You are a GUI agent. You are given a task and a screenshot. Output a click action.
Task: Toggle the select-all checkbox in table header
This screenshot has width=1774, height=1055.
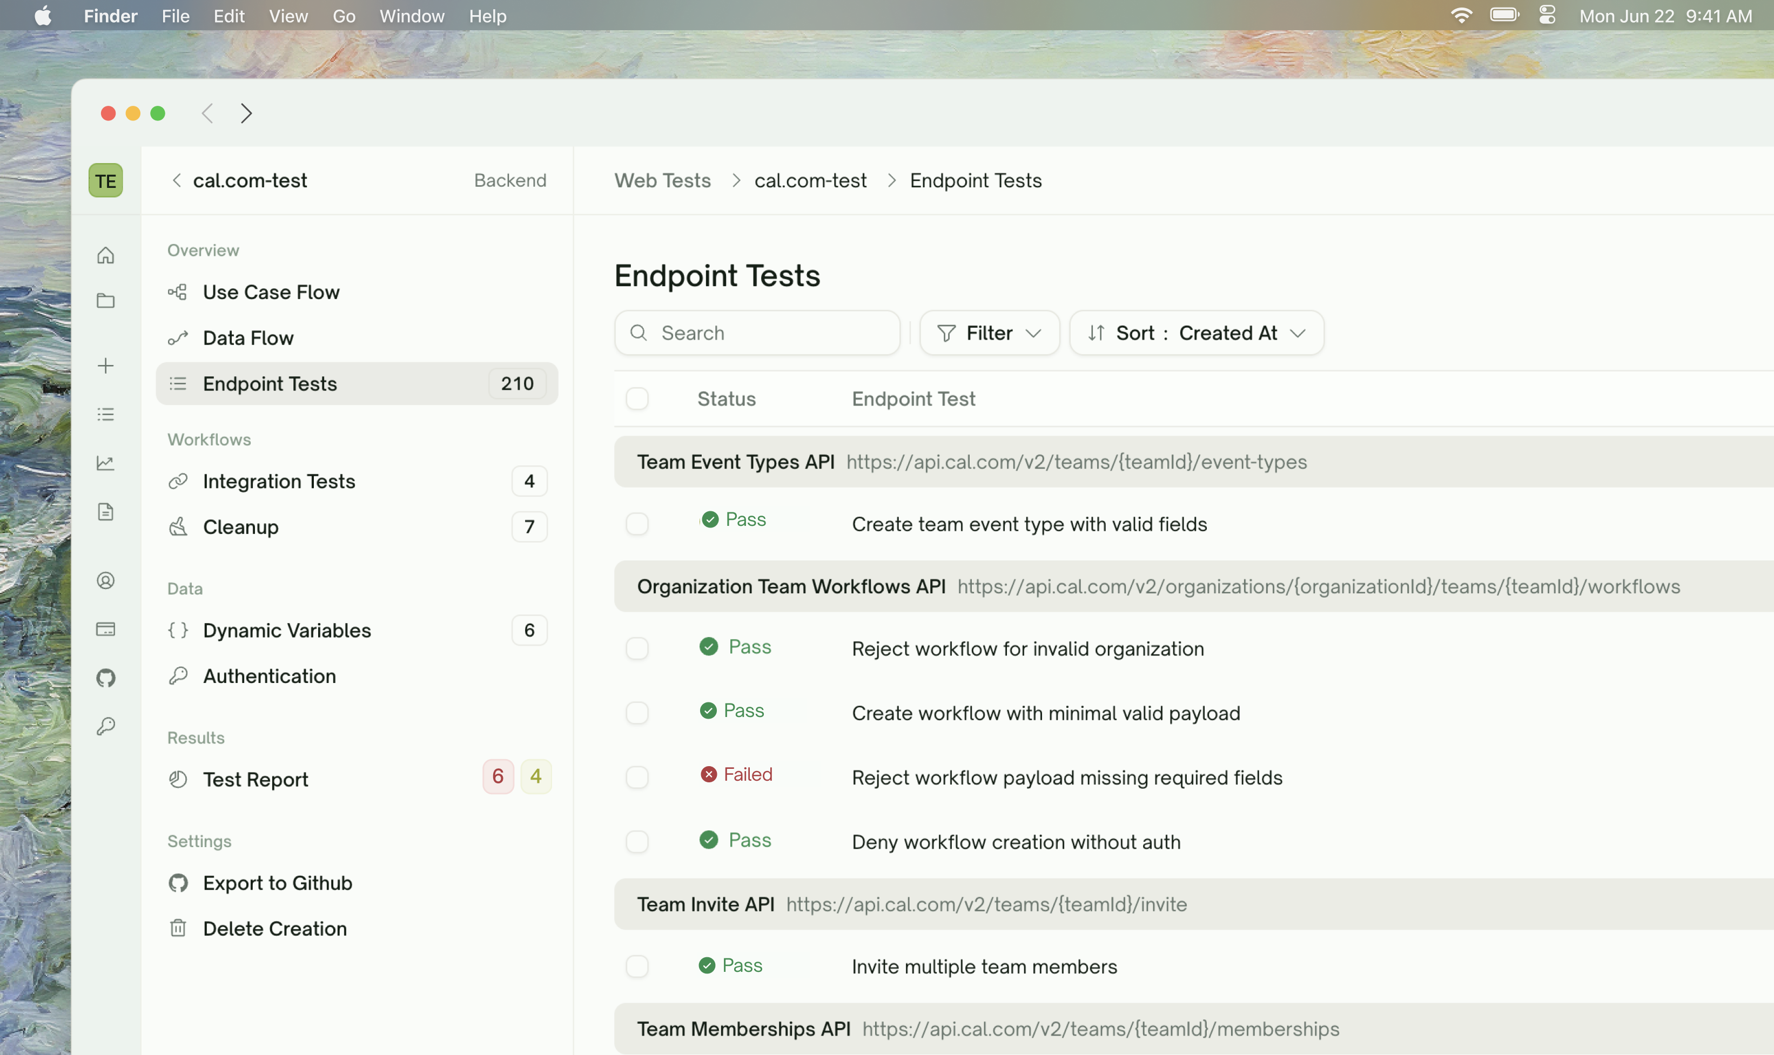point(637,399)
